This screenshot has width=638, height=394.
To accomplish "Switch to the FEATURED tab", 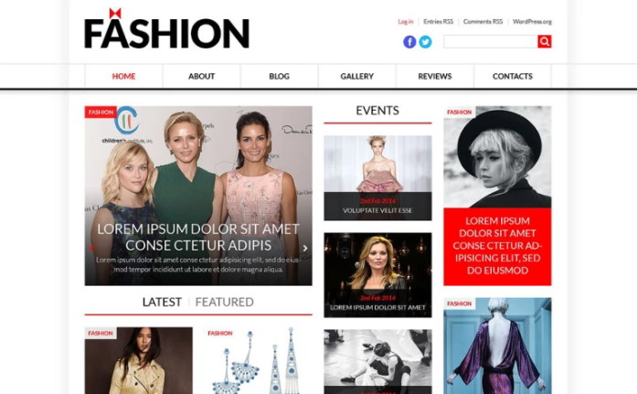I will [224, 302].
